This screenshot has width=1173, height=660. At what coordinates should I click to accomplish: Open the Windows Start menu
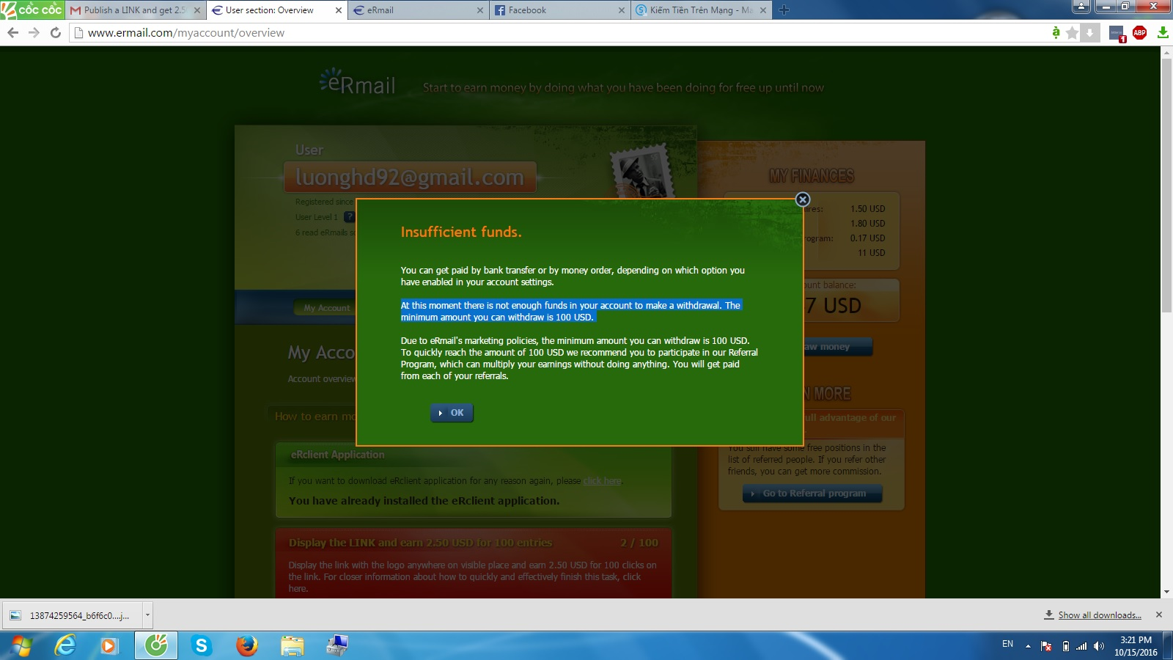[21, 646]
